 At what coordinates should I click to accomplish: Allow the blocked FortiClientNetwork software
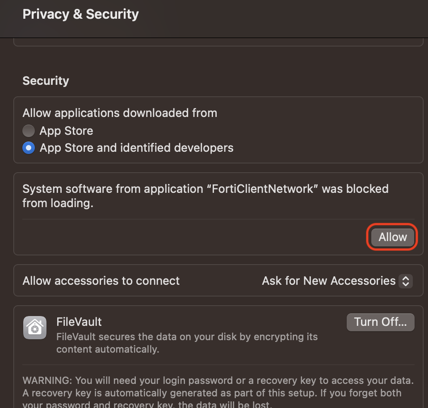392,237
